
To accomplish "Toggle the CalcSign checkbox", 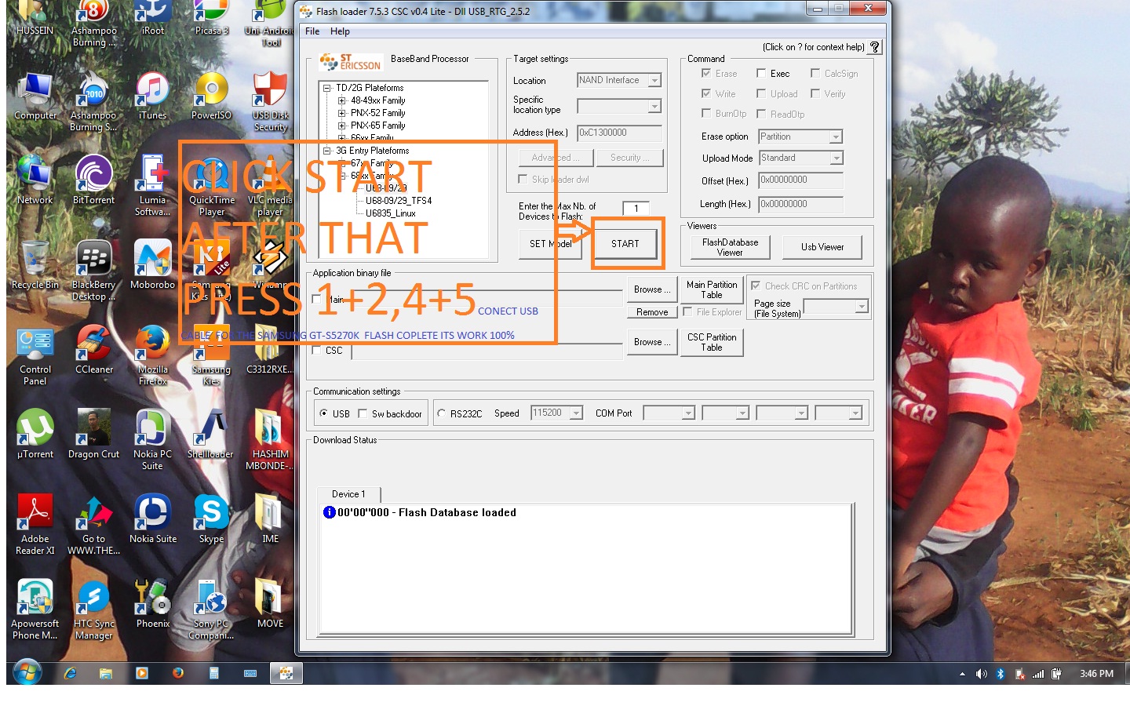I will click(x=815, y=73).
